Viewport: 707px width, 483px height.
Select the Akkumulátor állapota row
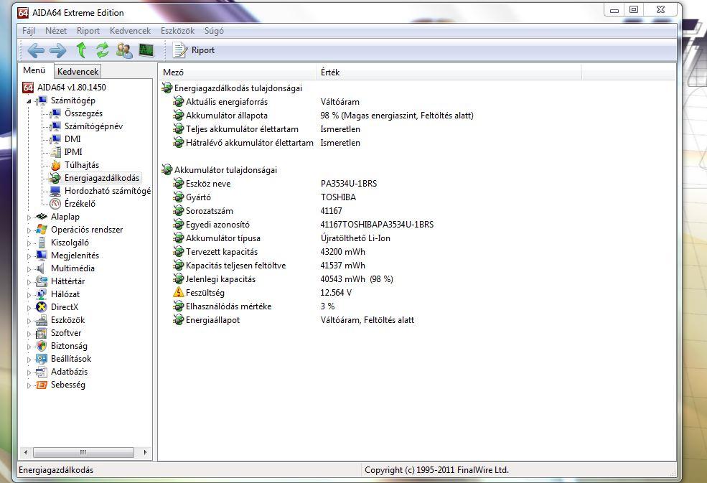323,116
